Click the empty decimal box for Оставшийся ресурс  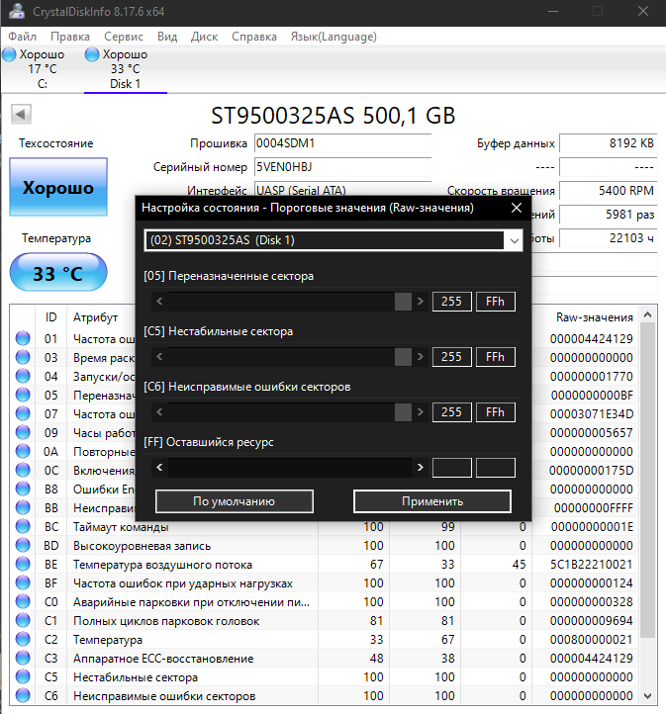pos(451,468)
